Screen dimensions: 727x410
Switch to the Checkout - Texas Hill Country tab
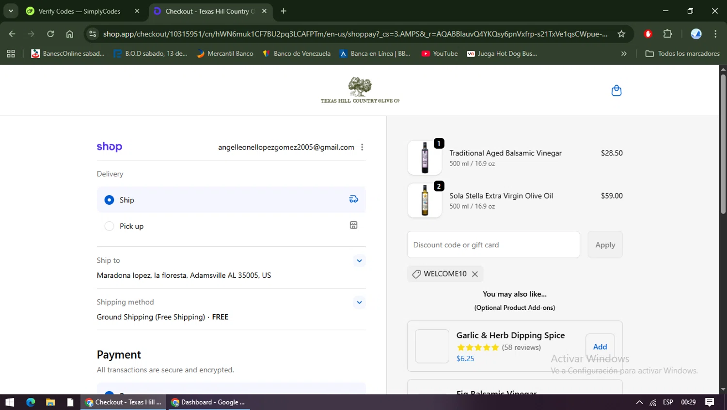[x=209, y=11]
